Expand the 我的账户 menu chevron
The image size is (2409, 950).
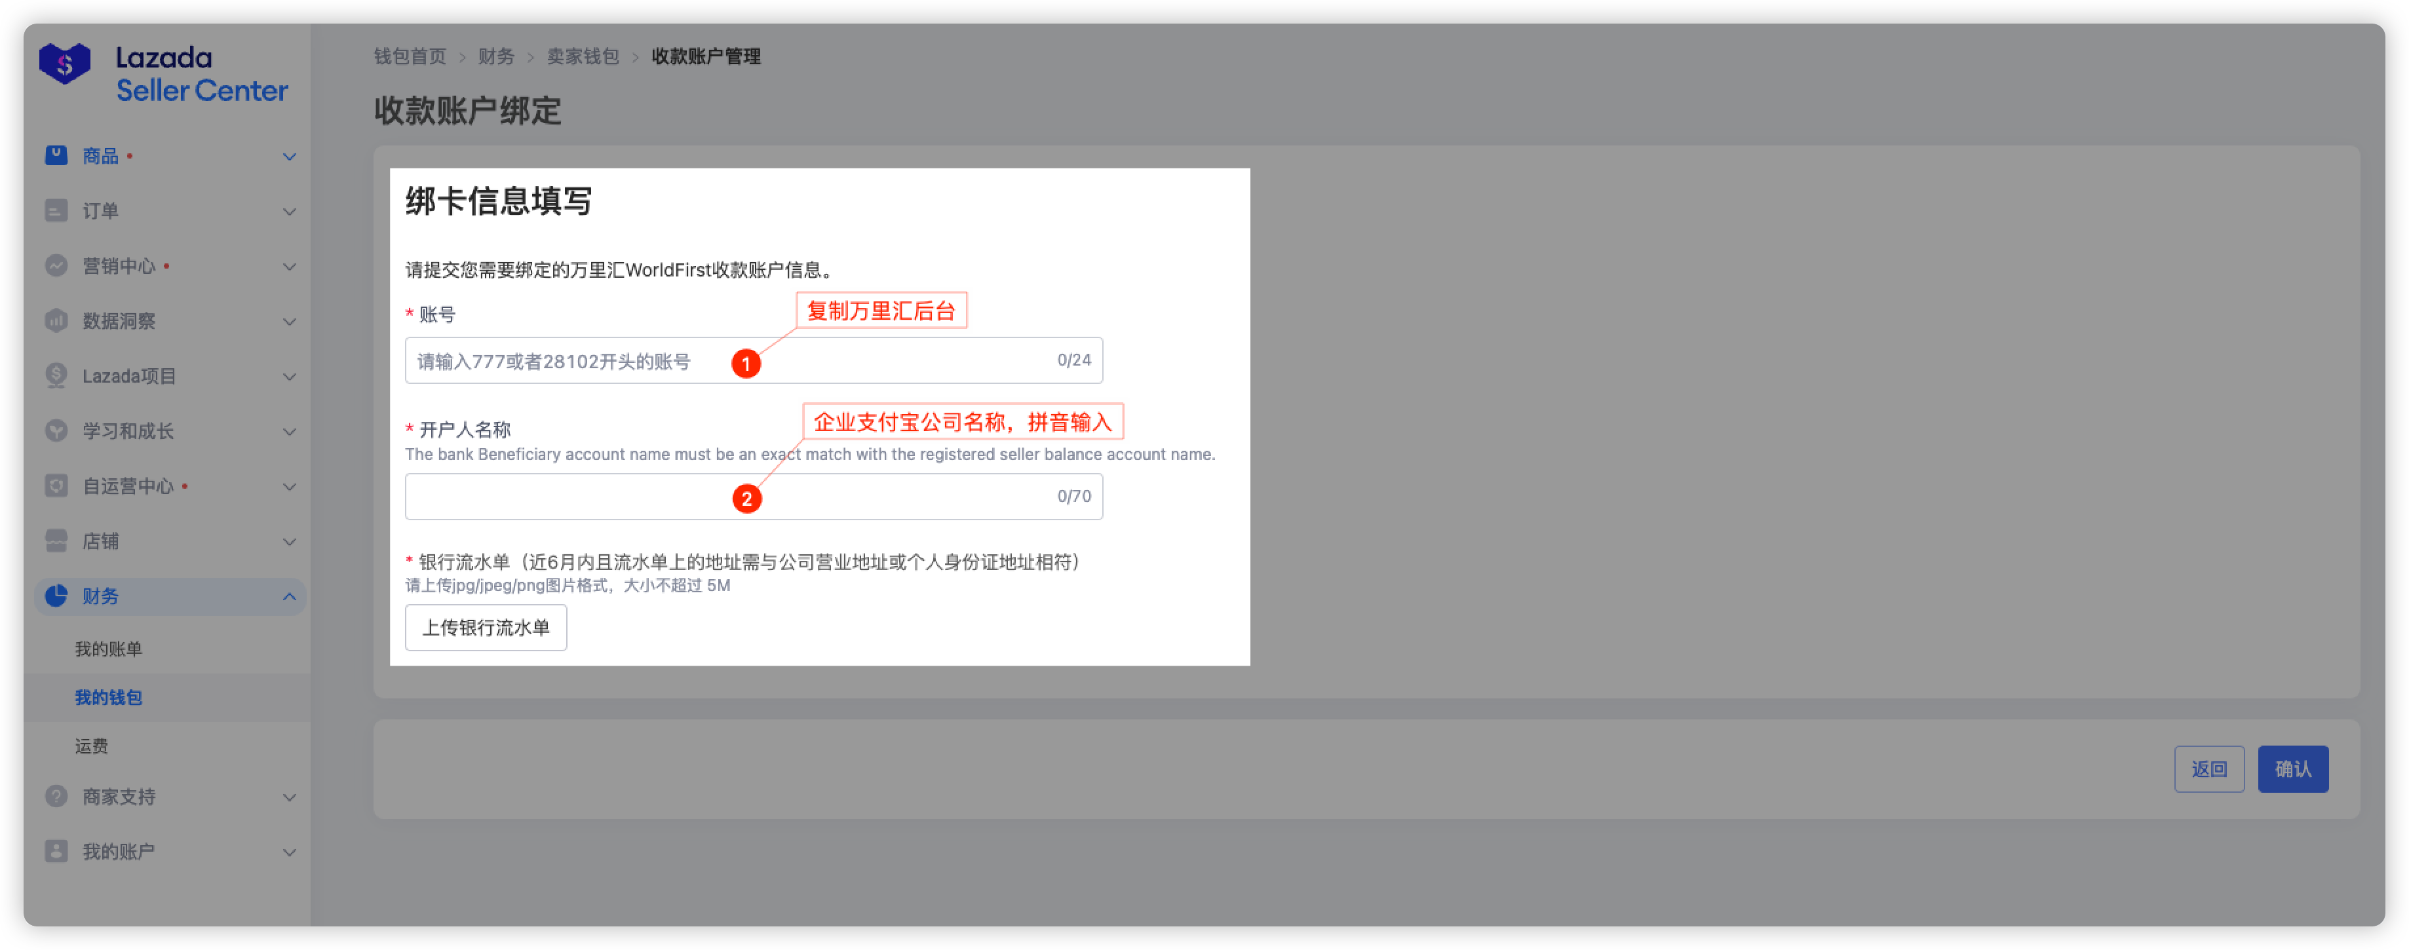pos(289,852)
